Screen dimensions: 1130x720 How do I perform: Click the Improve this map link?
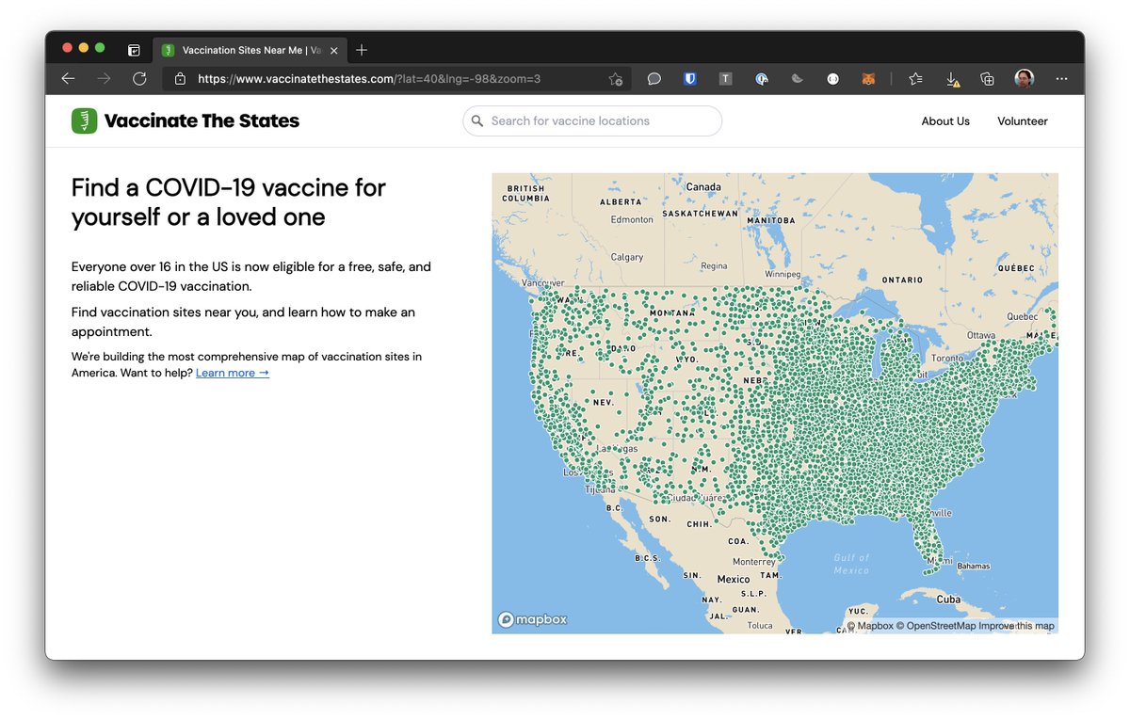pos(1017,626)
